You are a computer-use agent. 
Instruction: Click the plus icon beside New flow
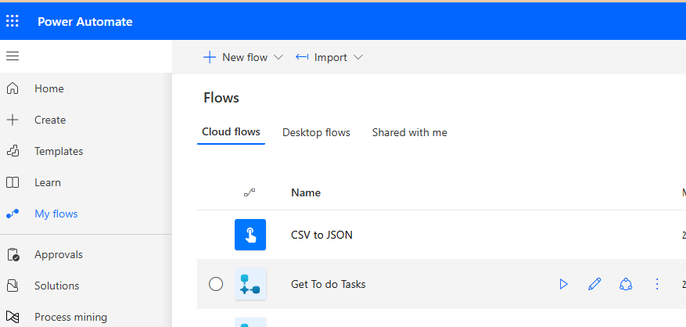(x=210, y=57)
